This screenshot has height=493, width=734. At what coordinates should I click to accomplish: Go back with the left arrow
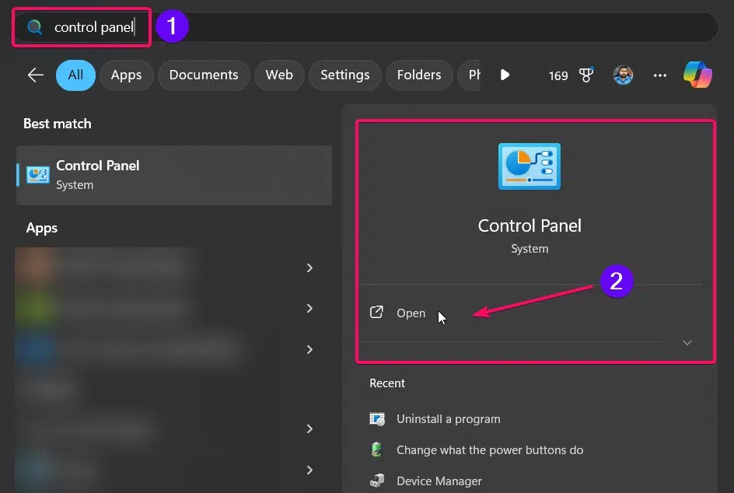pyautogui.click(x=36, y=75)
